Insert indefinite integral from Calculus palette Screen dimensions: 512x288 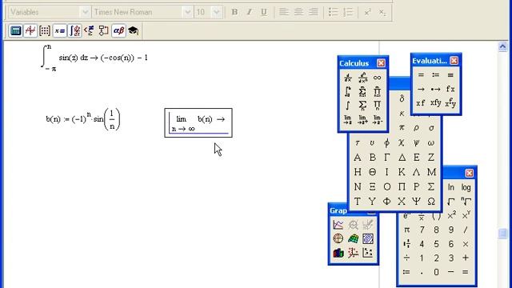[x=348, y=106]
